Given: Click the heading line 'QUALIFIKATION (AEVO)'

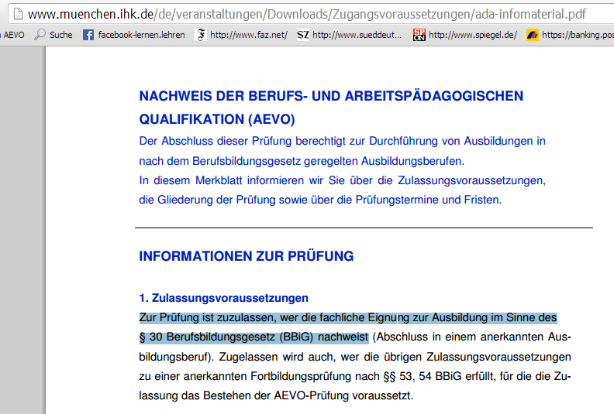Looking at the screenshot, I should coord(217,119).
